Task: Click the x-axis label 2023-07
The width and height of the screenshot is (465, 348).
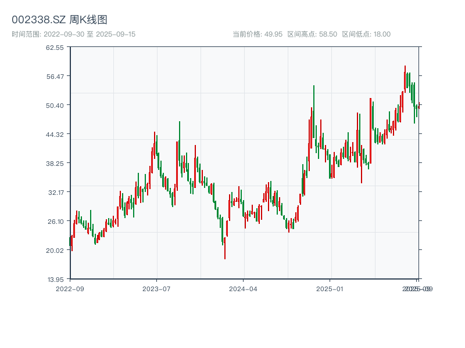Action: coord(156,289)
